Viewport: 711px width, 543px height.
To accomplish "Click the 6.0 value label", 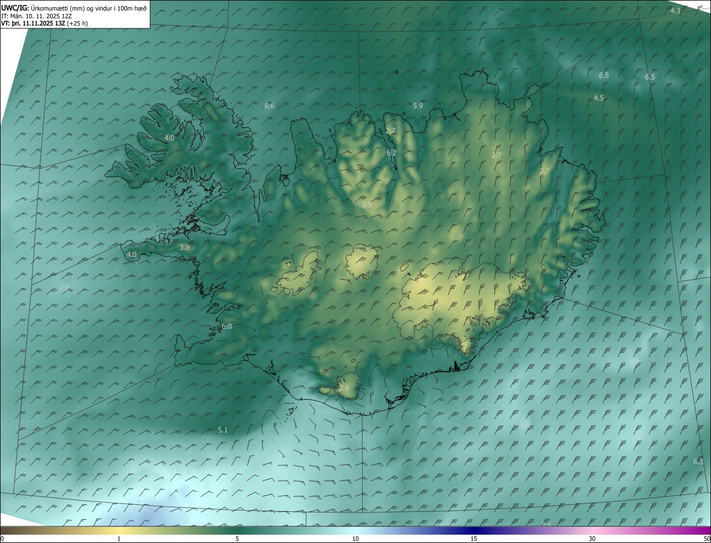I will click(x=227, y=326).
